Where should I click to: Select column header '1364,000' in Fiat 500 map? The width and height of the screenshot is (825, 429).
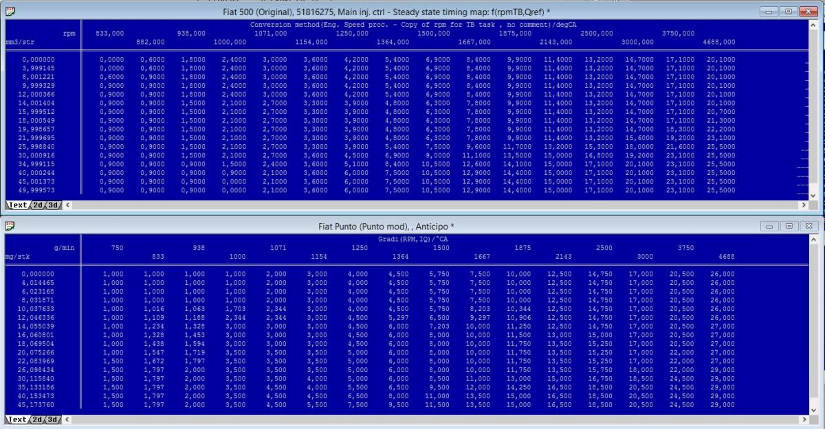coord(393,42)
